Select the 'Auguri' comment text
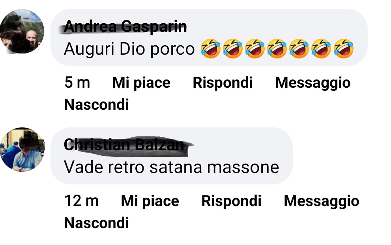The image size is (391, 245). (129, 49)
